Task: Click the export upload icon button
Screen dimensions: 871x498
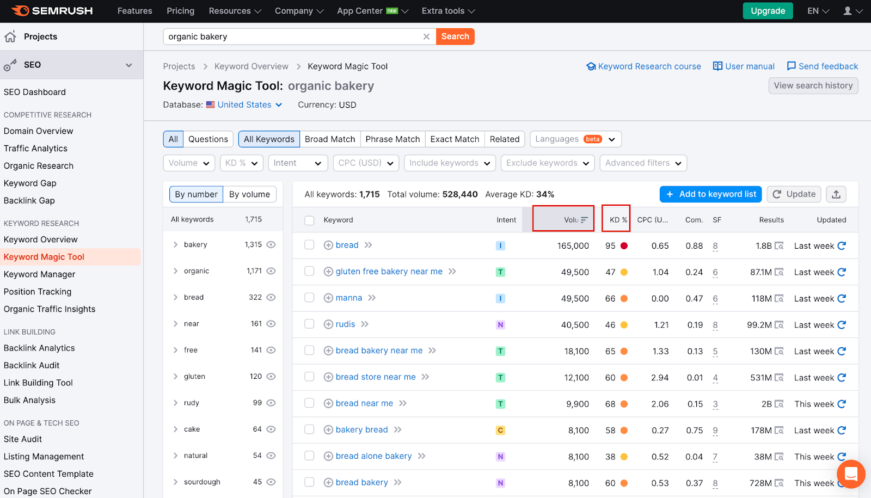Action: (836, 194)
